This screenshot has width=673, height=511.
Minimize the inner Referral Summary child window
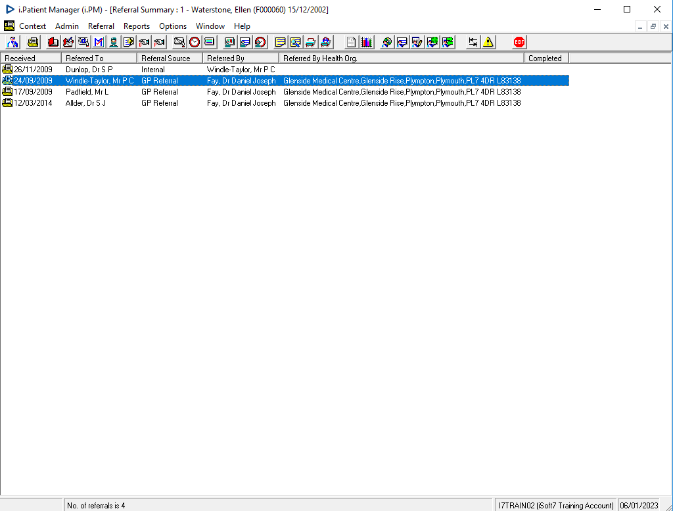[640, 27]
